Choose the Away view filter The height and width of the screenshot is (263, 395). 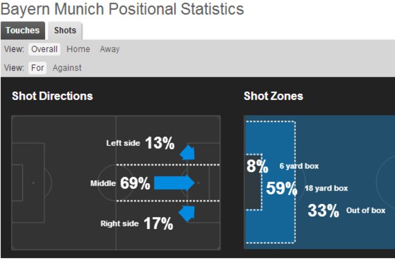click(110, 49)
